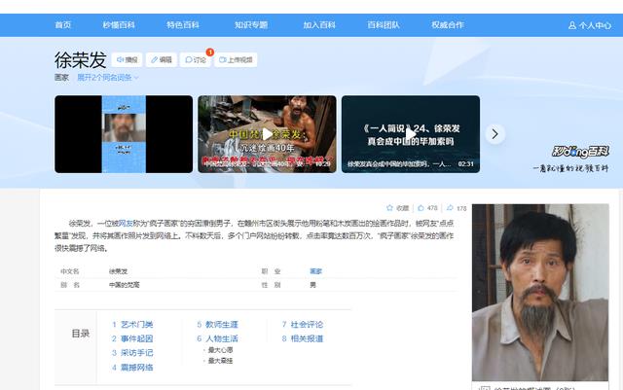Jump to subsection 最大牵挂
This screenshot has height=390, width=623.
(221, 361)
